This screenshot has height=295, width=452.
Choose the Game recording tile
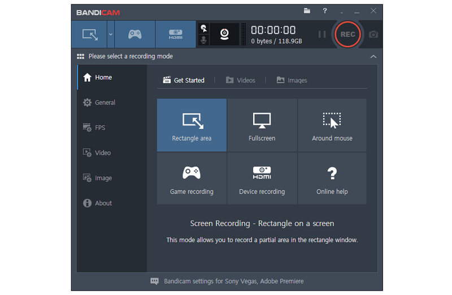point(192,179)
